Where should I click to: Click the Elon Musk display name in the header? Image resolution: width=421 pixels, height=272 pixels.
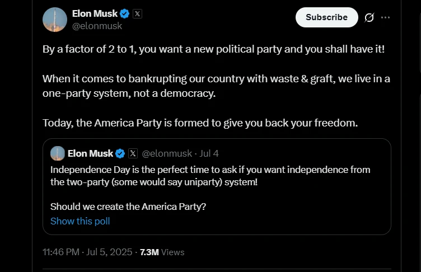click(x=95, y=13)
